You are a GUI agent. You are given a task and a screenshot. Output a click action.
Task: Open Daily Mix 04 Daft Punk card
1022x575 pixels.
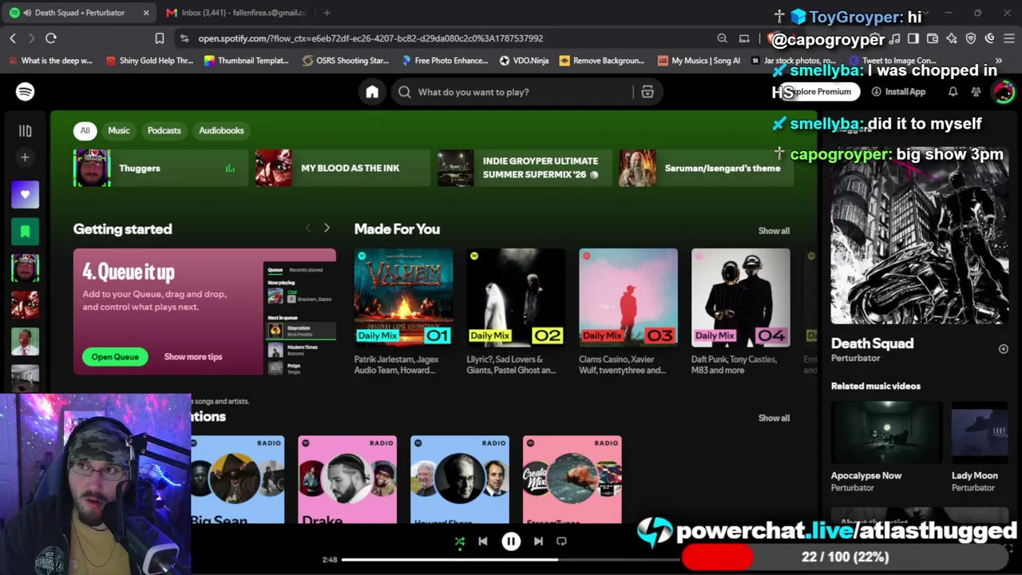coord(741,311)
